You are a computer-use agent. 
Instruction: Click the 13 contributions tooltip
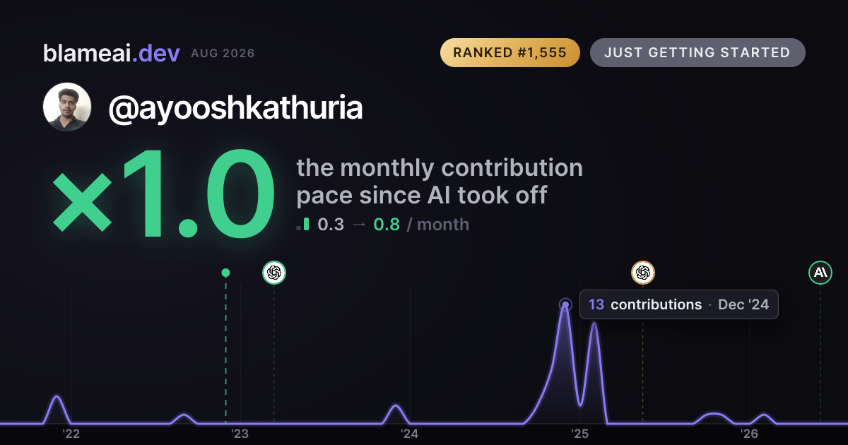coord(679,304)
